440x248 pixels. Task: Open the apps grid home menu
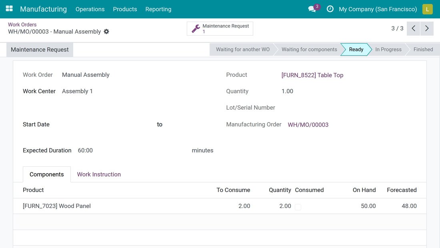(9, 9)
